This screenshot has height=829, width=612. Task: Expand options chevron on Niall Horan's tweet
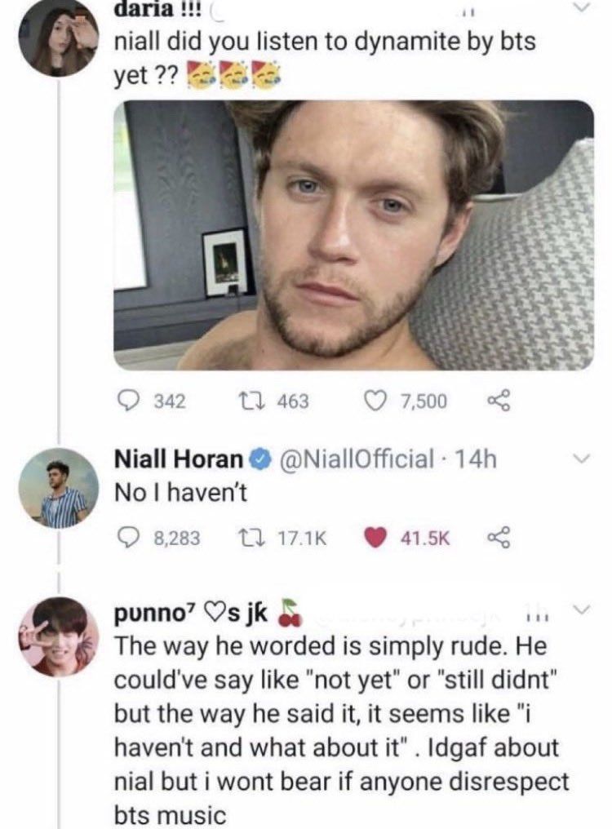pyautogui.click(x=583, y=458)
